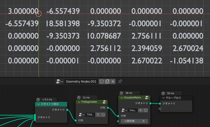
Task: Click the ジオメトリ output socket of ジオメトリ統合
Action: coord(67,110)
